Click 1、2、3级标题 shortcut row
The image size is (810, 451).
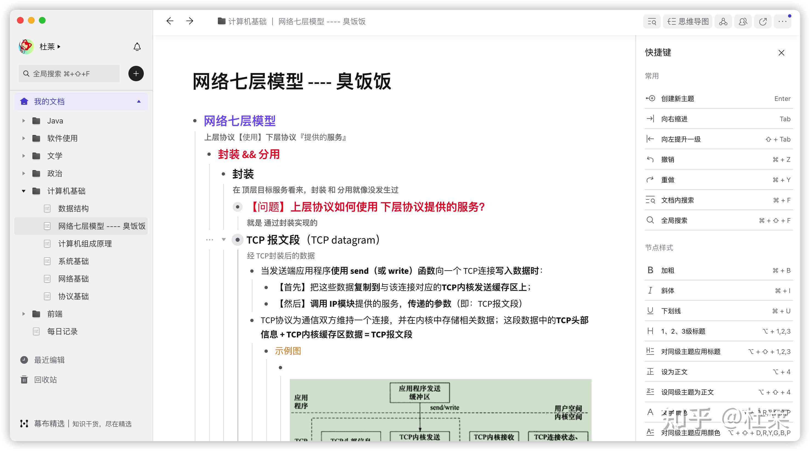coord(719,331)
